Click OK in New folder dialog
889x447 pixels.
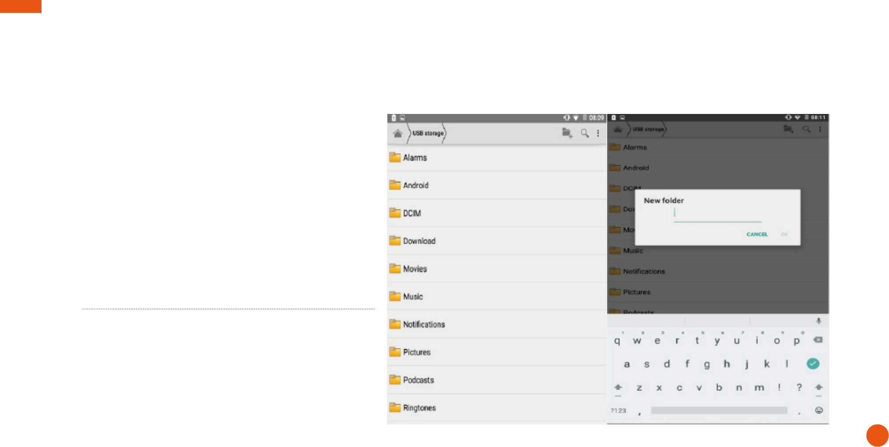click(784, 235)
